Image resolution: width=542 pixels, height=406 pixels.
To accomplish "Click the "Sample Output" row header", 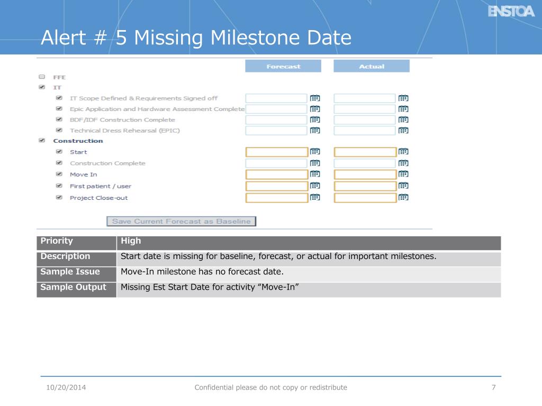I will pos(76,289).
